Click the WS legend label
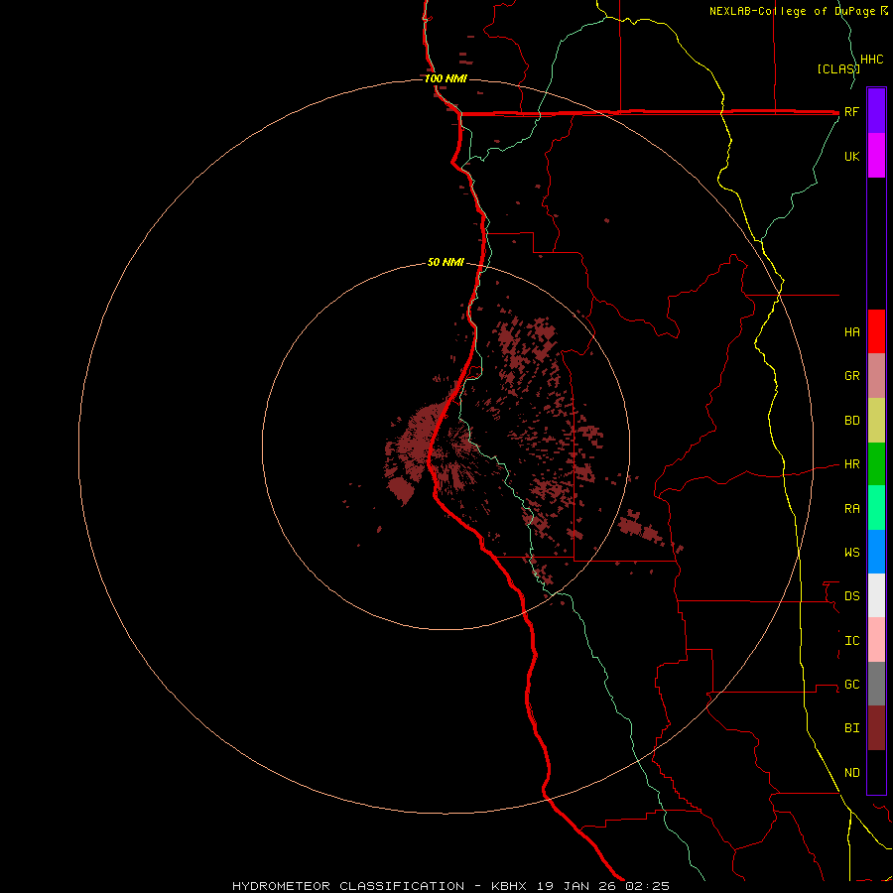The image size is (893, 893). pyautogui.click(x=851, y=553)
